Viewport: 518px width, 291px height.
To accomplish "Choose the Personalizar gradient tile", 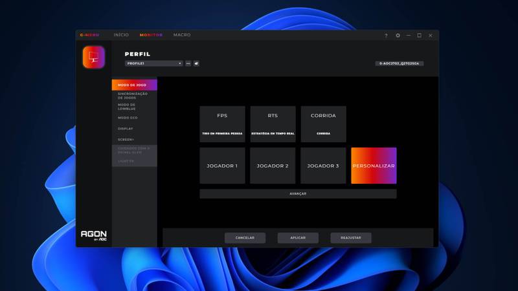I will pyautogui.click(x=374, y=166).
